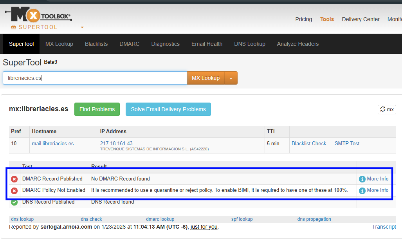The width and height of the screenshot is (402, 240).
Task: Click green check icon for DNS Record Published
Action: pyautogui.click(x=14, y=202)
